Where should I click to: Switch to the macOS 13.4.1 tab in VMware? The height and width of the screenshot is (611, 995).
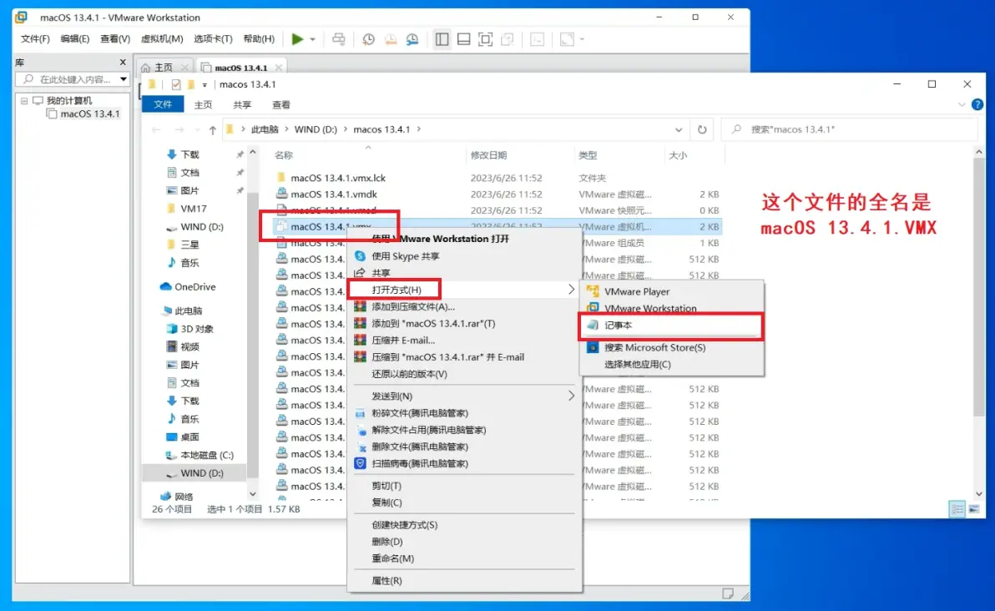(240, 68)
